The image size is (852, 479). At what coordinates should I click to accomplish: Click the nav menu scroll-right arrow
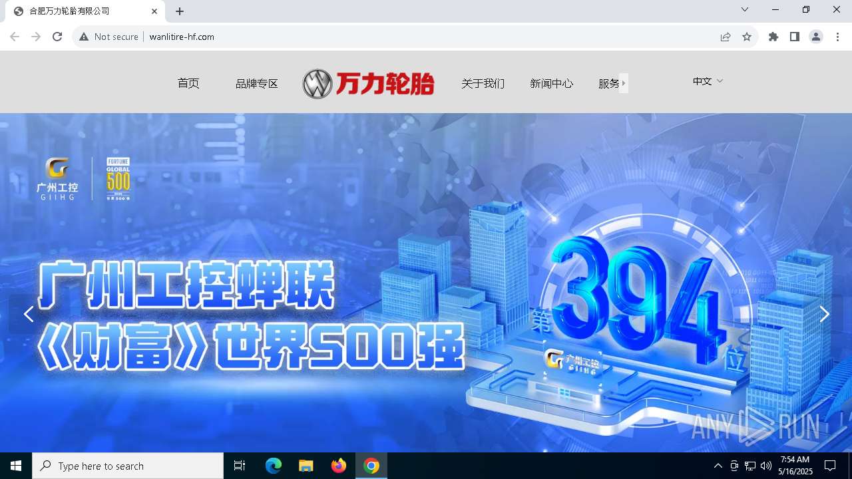(624, 83)
